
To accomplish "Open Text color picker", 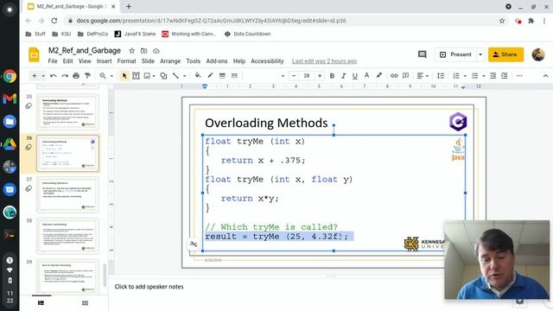I will click(x=366, y=76).
